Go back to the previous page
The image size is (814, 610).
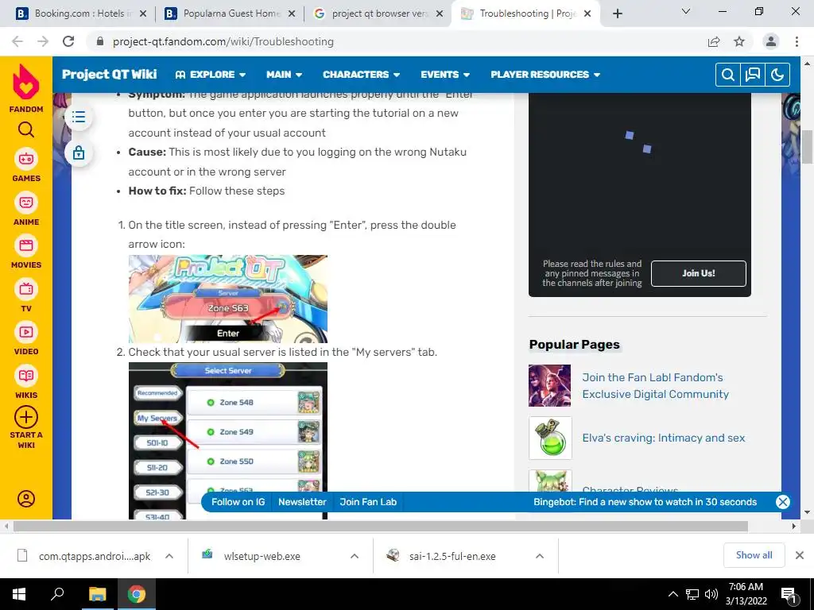click(x=17, y=41)
